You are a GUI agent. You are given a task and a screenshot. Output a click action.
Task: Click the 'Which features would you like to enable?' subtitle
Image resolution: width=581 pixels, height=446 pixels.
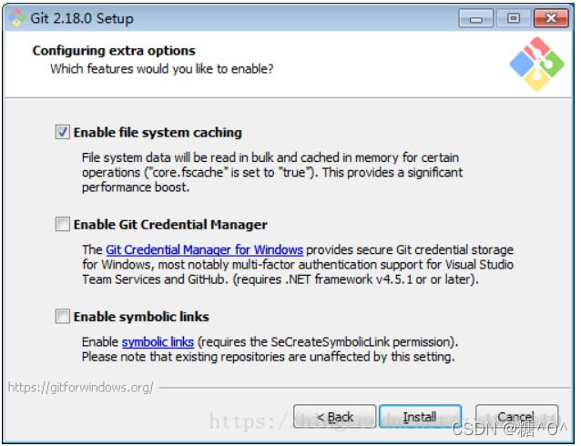pyautogui.click(x=161, y=68)
